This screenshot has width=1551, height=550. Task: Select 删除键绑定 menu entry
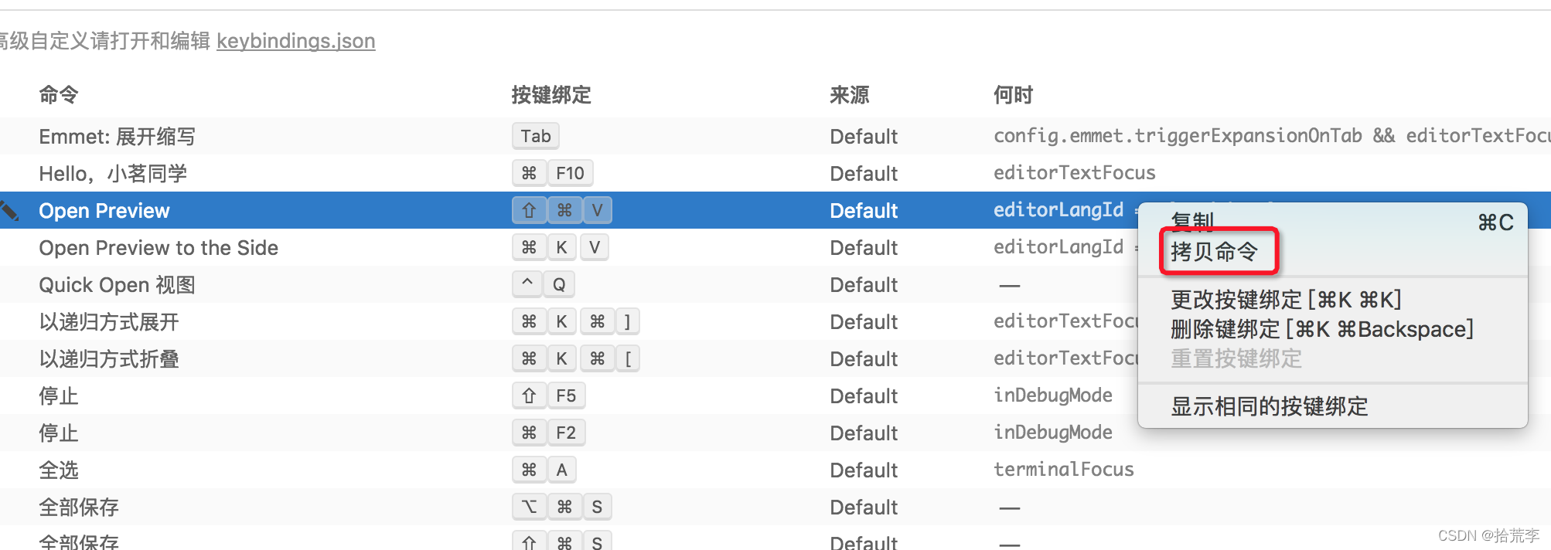[x=1322, y=330]
